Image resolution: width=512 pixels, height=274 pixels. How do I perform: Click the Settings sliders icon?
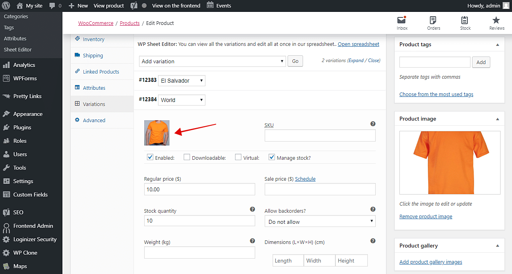click(x=6, y=181)
